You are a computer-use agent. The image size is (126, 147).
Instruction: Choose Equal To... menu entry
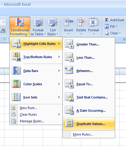pos(89,84)
